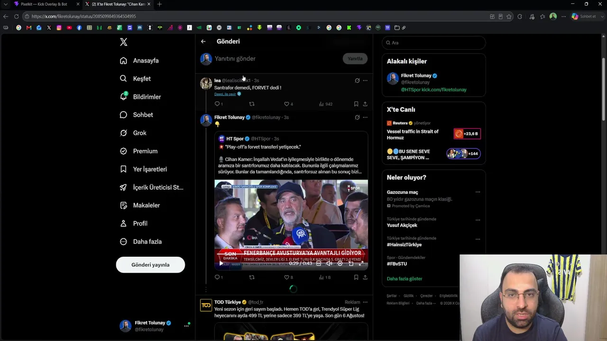Open Grok icon on Fikret Tolunay's post

tap(357, 117)
